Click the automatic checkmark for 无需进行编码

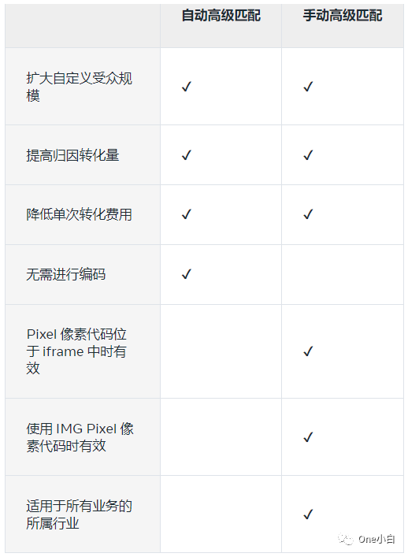point(187,274)
